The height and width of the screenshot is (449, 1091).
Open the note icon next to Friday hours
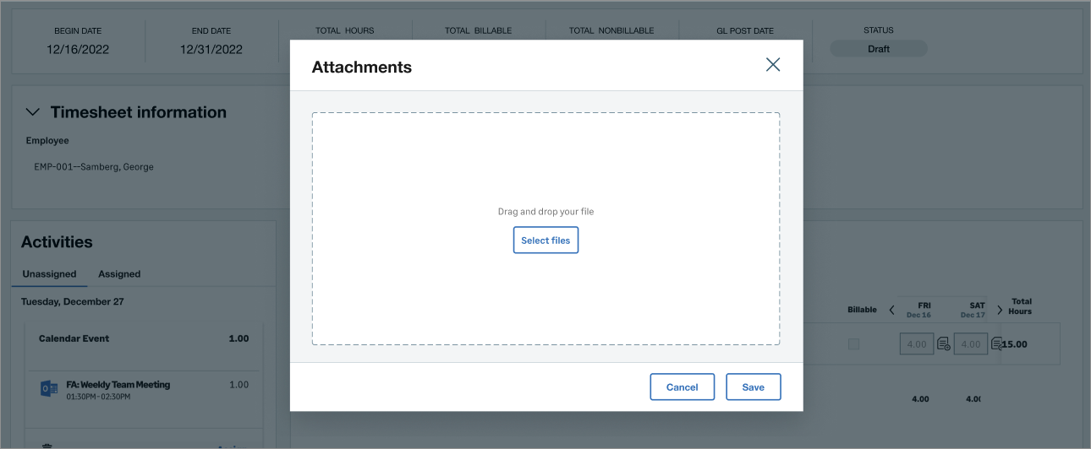(943, 344)
